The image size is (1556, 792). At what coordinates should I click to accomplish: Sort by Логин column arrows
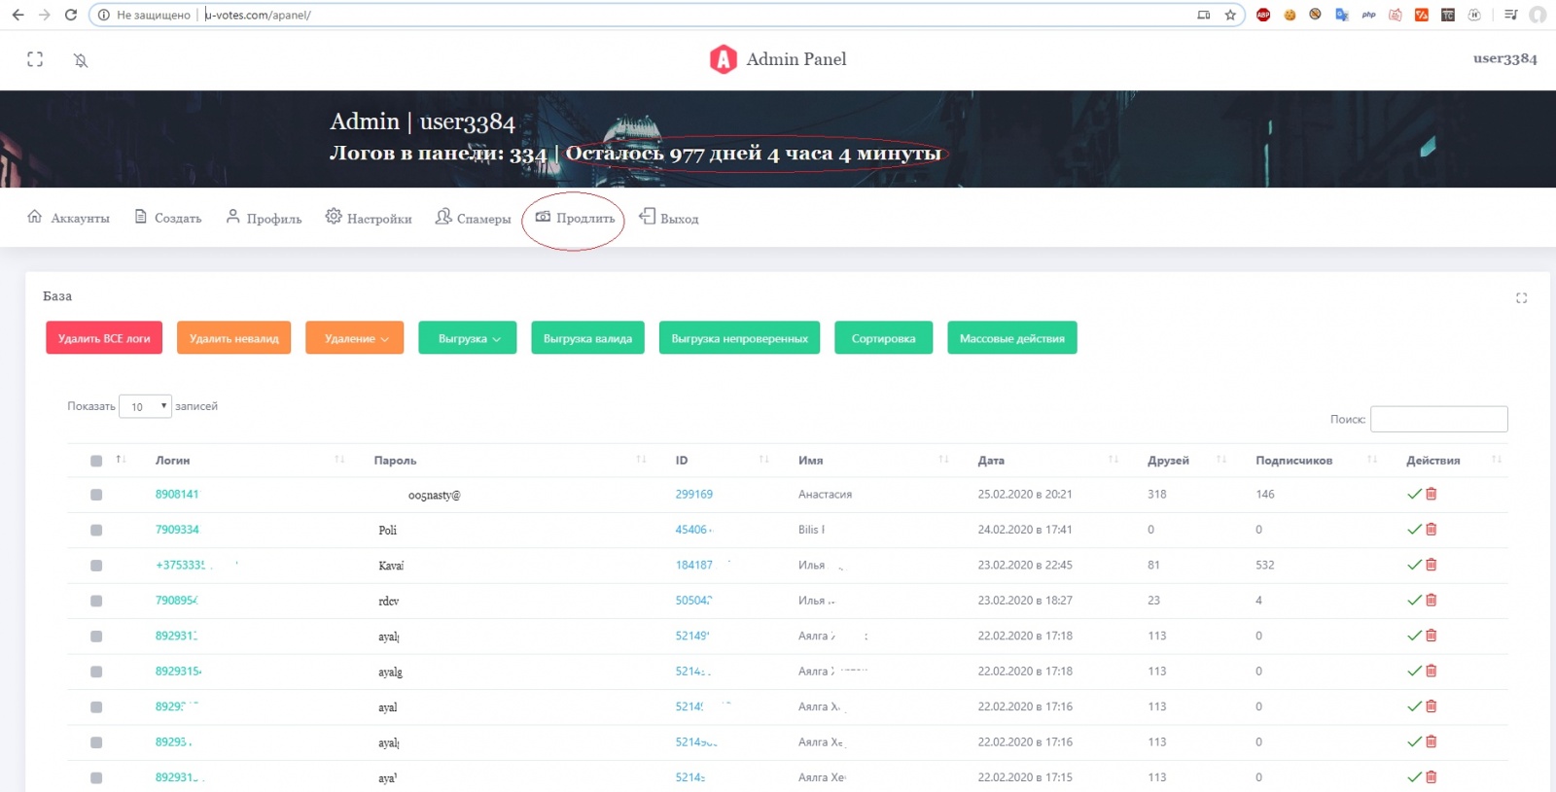[x=339, y=460]
